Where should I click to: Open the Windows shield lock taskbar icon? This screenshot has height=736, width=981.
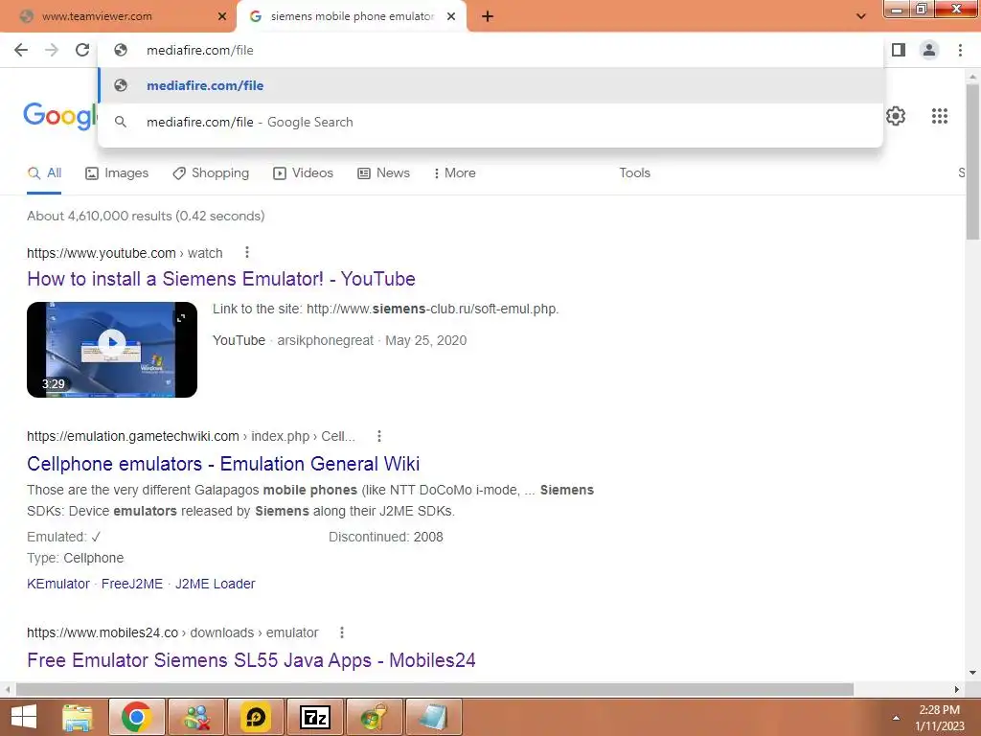(374, 717)
